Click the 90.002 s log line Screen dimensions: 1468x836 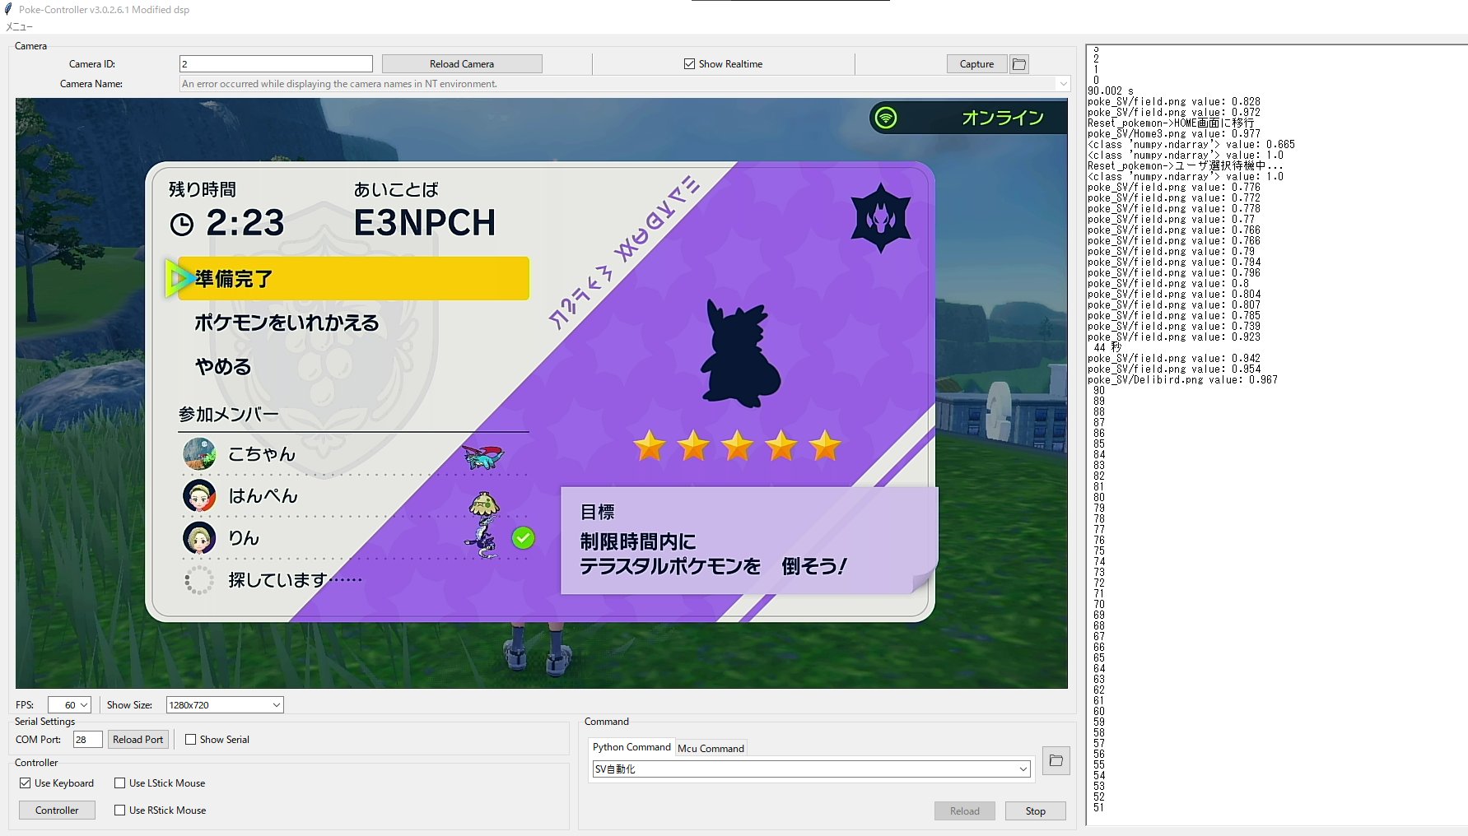click(x=1111, y=91)
